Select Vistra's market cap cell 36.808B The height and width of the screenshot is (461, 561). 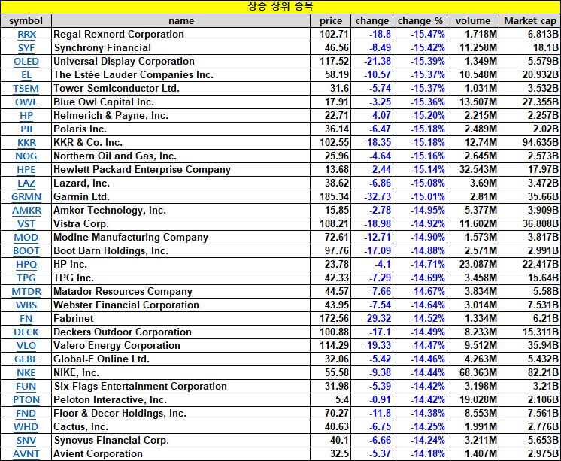pyautogui.click(x=530, y=224)
